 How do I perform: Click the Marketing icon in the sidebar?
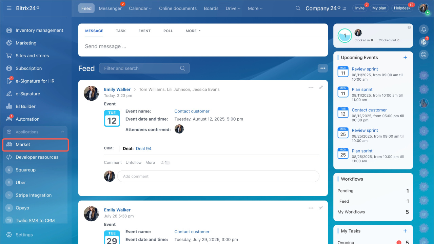coord(9,43)
